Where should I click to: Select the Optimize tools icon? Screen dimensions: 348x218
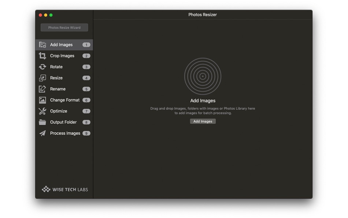[x=43, y=111]
